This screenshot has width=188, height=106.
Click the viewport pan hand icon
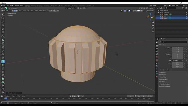click(153, 25)
